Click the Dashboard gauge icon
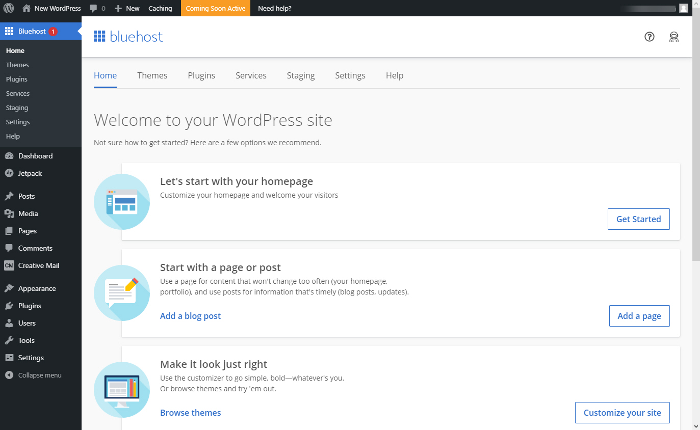The image size is (700, 430). pyautogui.click(x=9, y=156)
